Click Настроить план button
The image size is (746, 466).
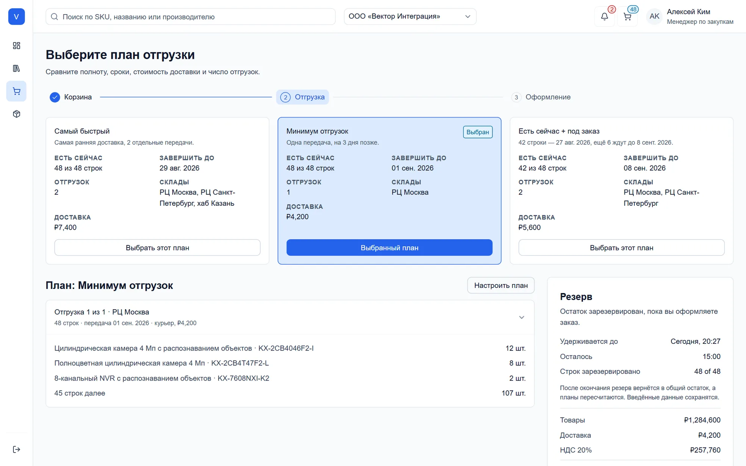click(x=501, y=285)
